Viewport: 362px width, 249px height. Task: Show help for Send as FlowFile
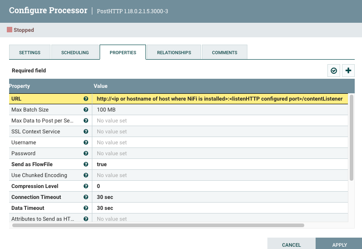[x=86, y=164]
